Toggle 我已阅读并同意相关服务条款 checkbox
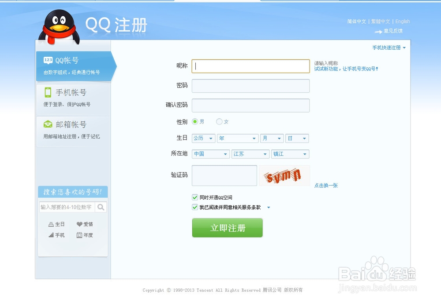441x303 pixels. coord(195,207)
